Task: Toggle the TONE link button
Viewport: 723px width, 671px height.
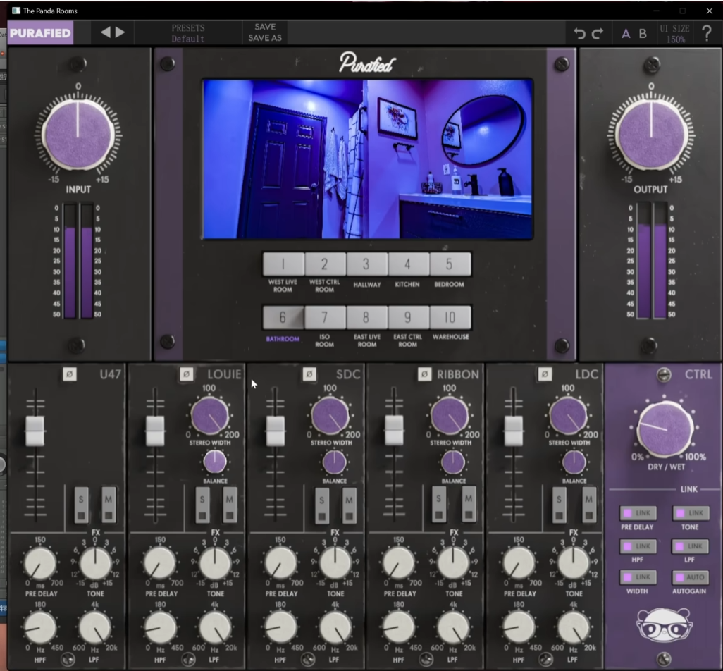Action: tap(691, 513)
